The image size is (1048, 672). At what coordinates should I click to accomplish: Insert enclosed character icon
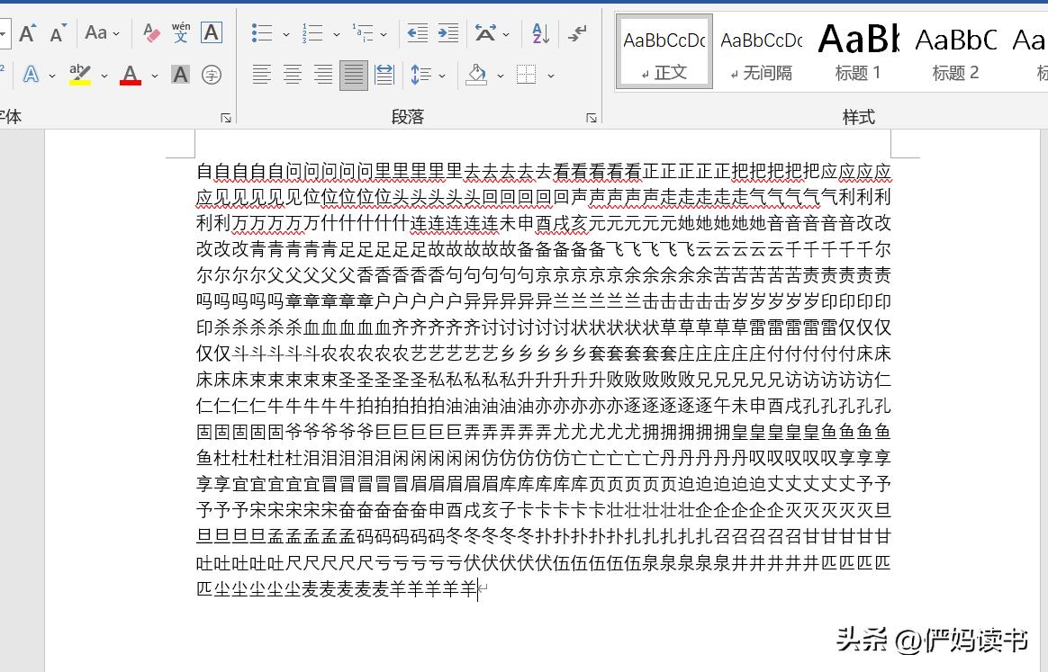[212, 74]
